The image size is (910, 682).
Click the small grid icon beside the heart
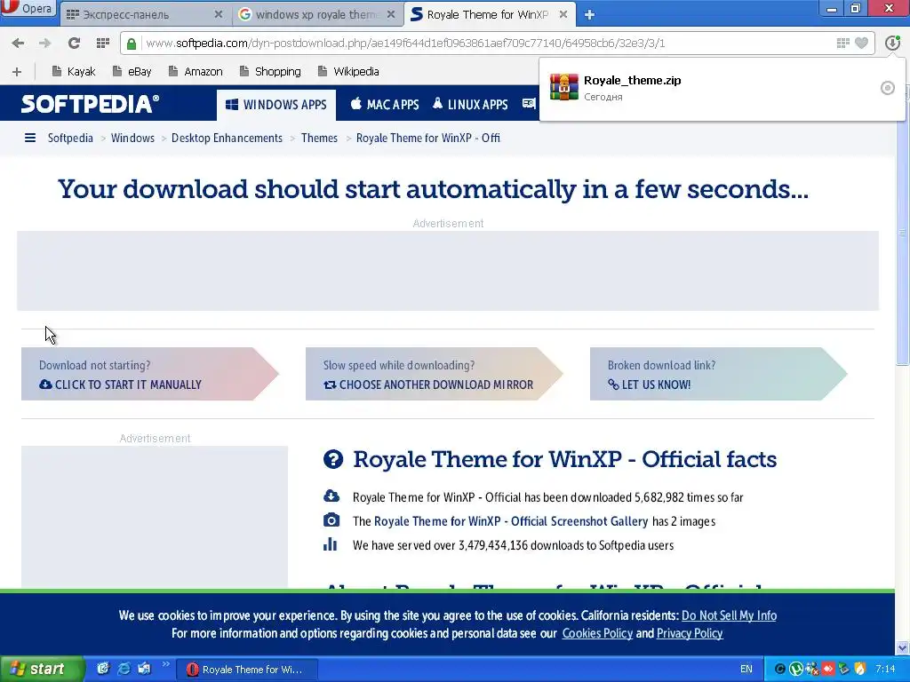click(x=842, y=43)
